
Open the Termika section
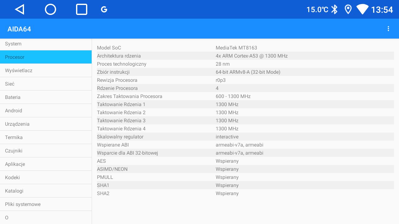point(46,137)
